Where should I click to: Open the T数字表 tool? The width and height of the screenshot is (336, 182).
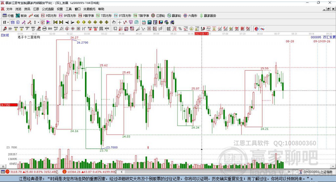(141, 16)
